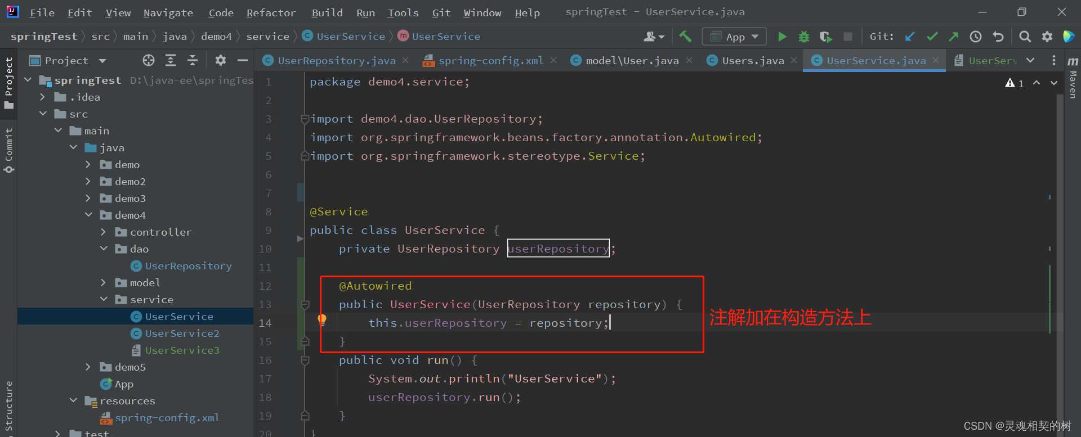Open Search Everywhere magnifier

click(x=1025, y=37)
